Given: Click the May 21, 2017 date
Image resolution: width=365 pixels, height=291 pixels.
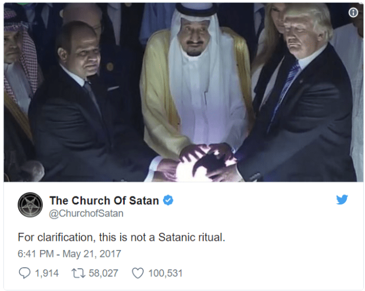Looking at the screenshot, I should [x=92, y=254].
